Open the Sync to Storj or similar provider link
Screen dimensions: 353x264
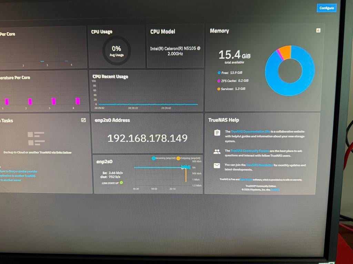(19, 172)
